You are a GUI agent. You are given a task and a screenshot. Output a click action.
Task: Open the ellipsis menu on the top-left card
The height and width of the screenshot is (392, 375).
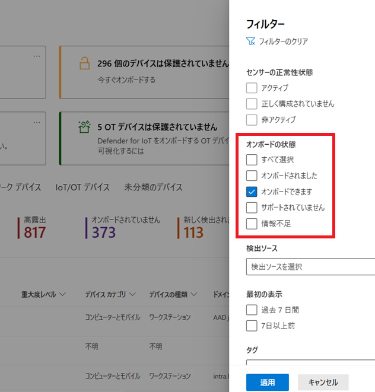(37, 56)
